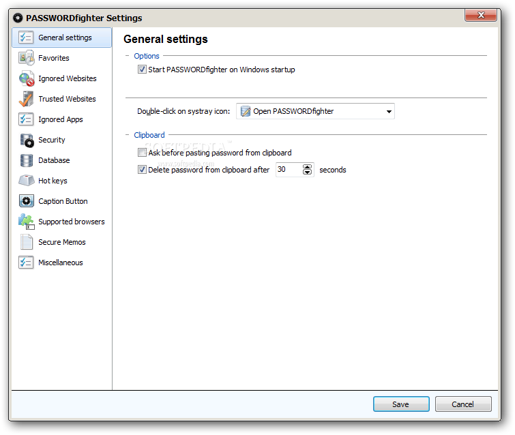Enable Ask before pasting password from clipboard
Viewport: 515px width, 435px height.
pyautogui.click(x=142, y=153)
